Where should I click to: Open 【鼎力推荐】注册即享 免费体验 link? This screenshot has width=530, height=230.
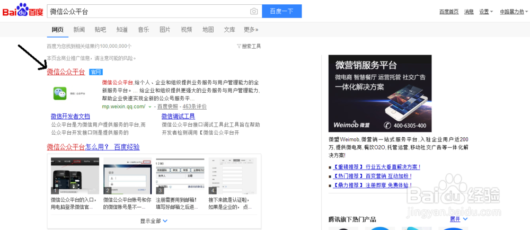372,185
